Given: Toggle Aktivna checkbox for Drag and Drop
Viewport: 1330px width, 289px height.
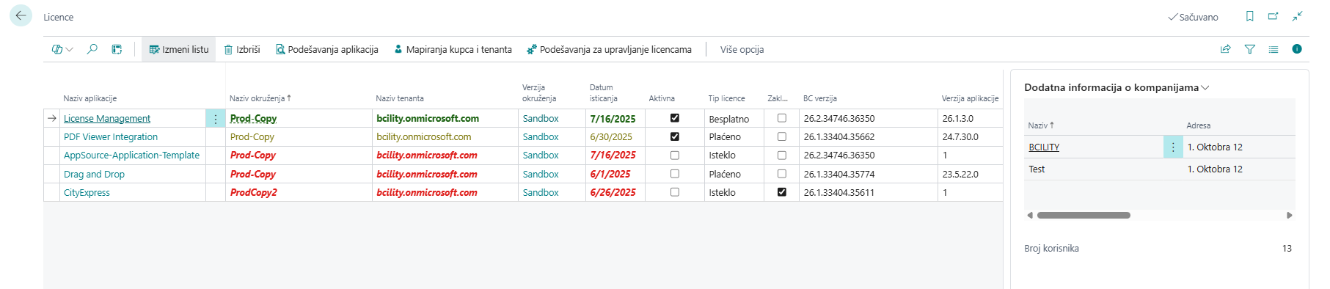Looking at the screenshot, I should tap(675, 174).
